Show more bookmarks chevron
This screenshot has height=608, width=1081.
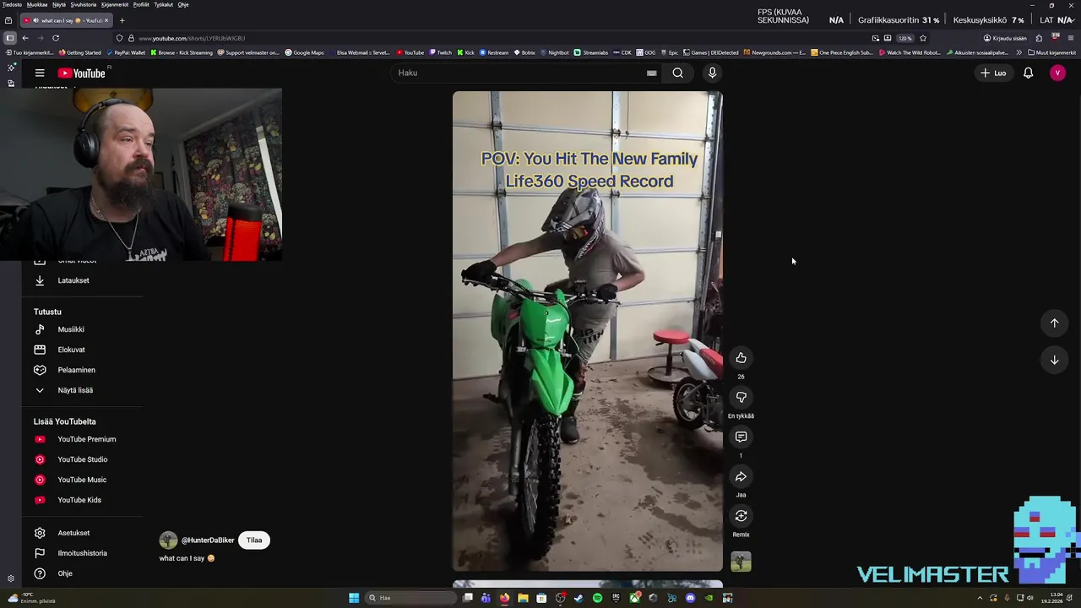click(1019, 52)
